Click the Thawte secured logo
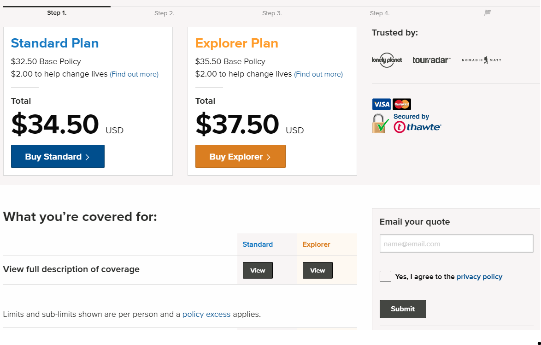Image resolution: width=541 pixels, height=345 pixels. [x=418, y=124]
